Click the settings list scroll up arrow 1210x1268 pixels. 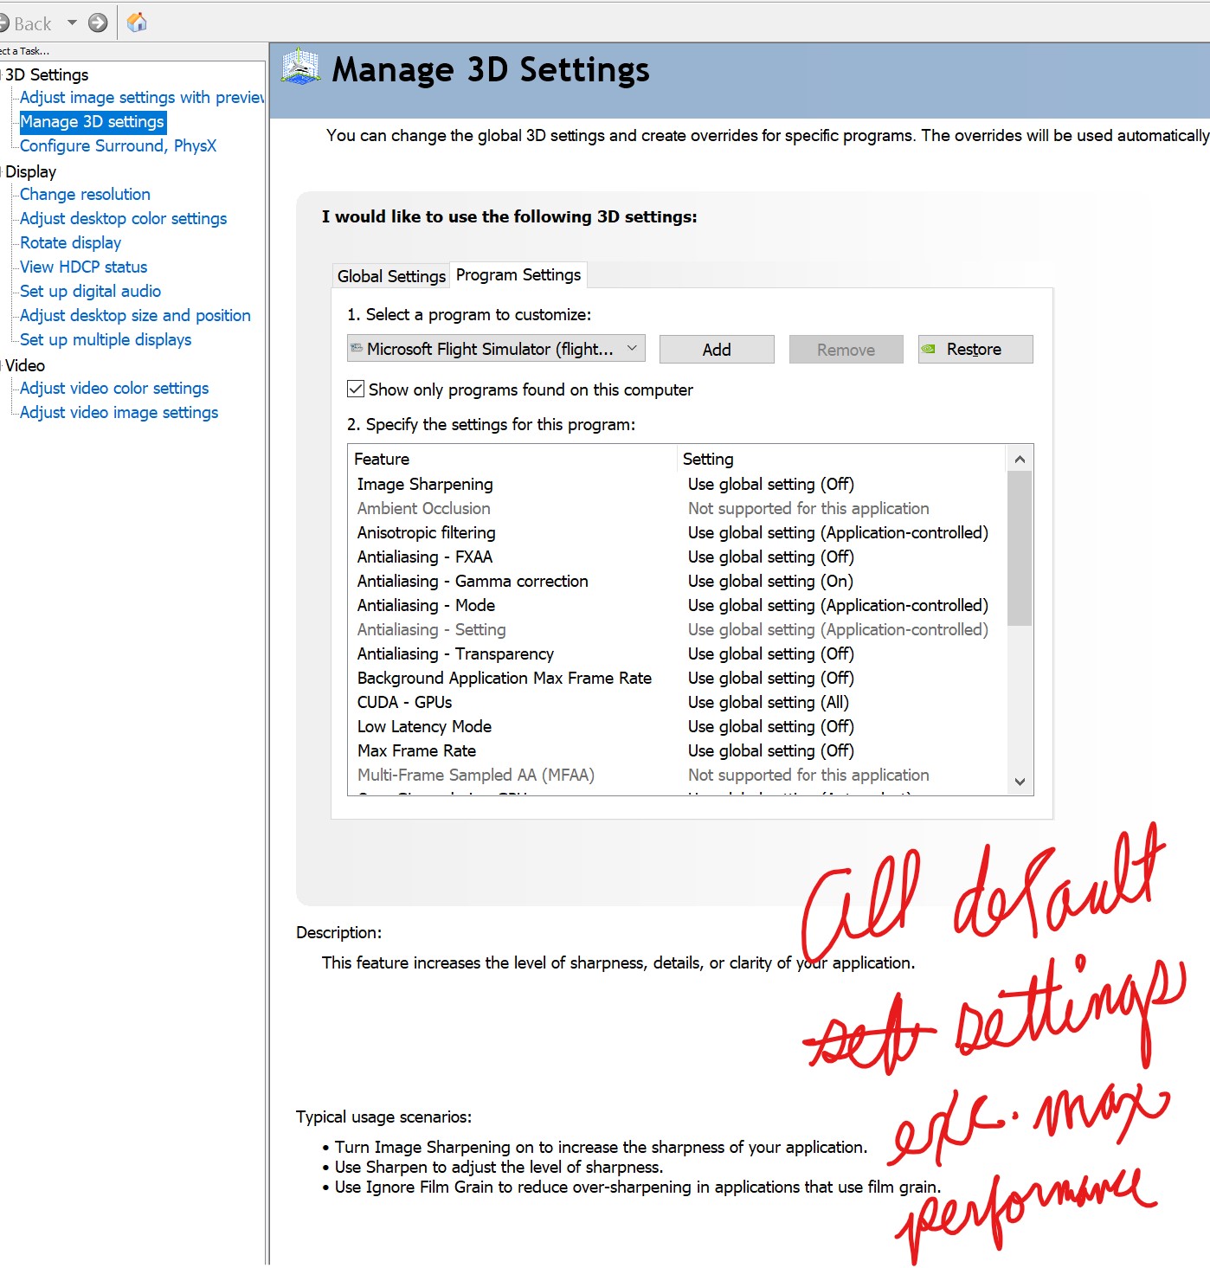point(1020,460)
